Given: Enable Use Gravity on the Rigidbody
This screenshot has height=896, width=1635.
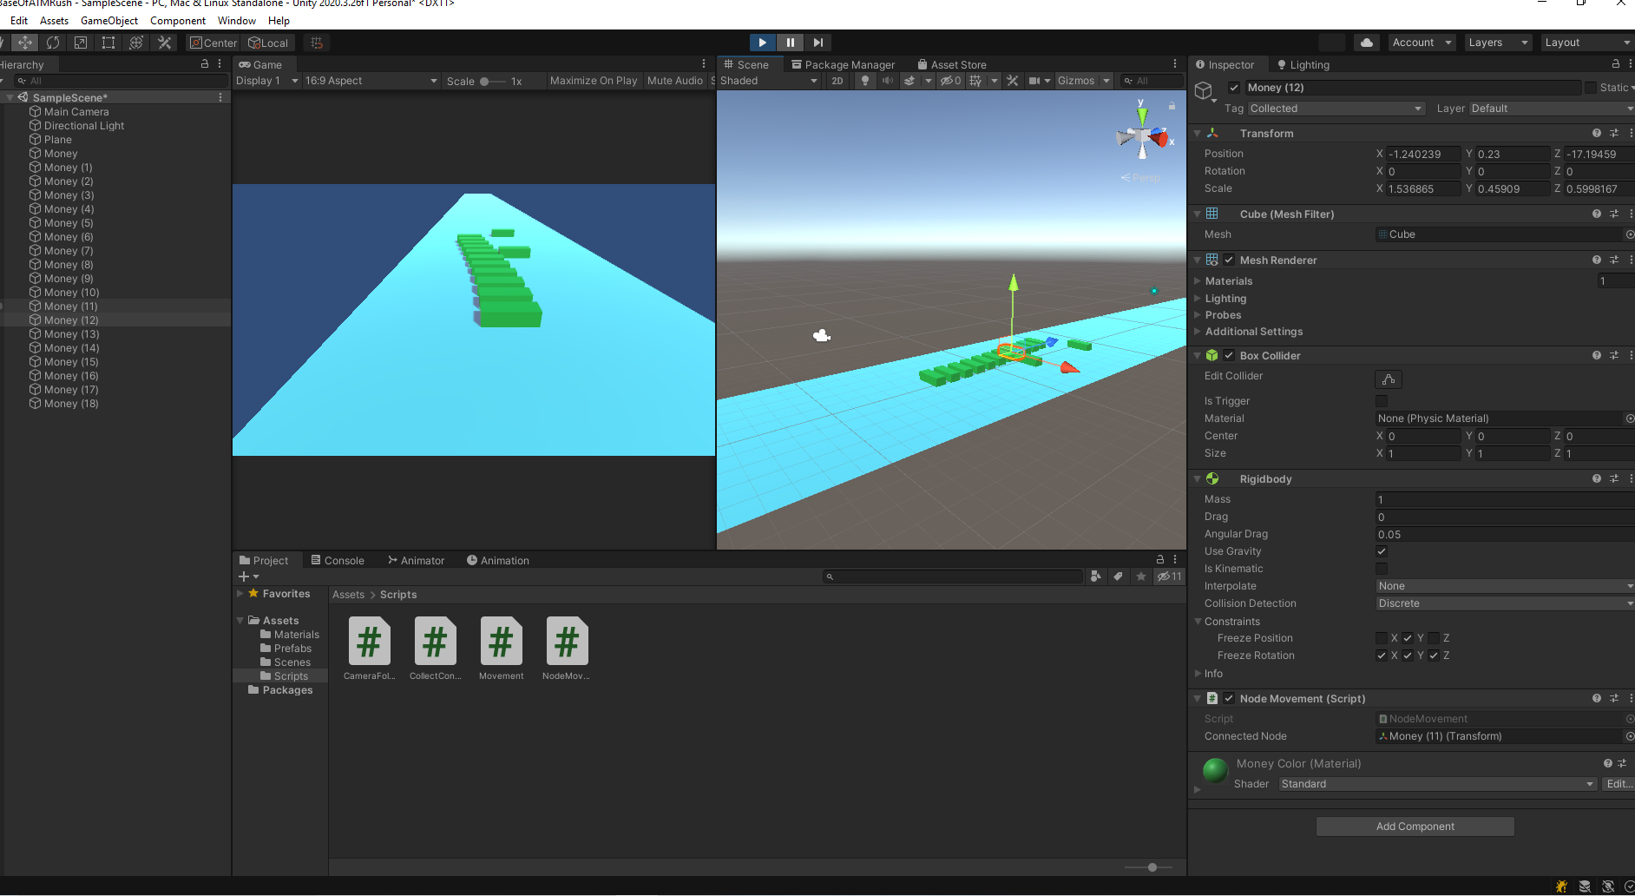Looking at the screenshot, I should point(1382,551).
